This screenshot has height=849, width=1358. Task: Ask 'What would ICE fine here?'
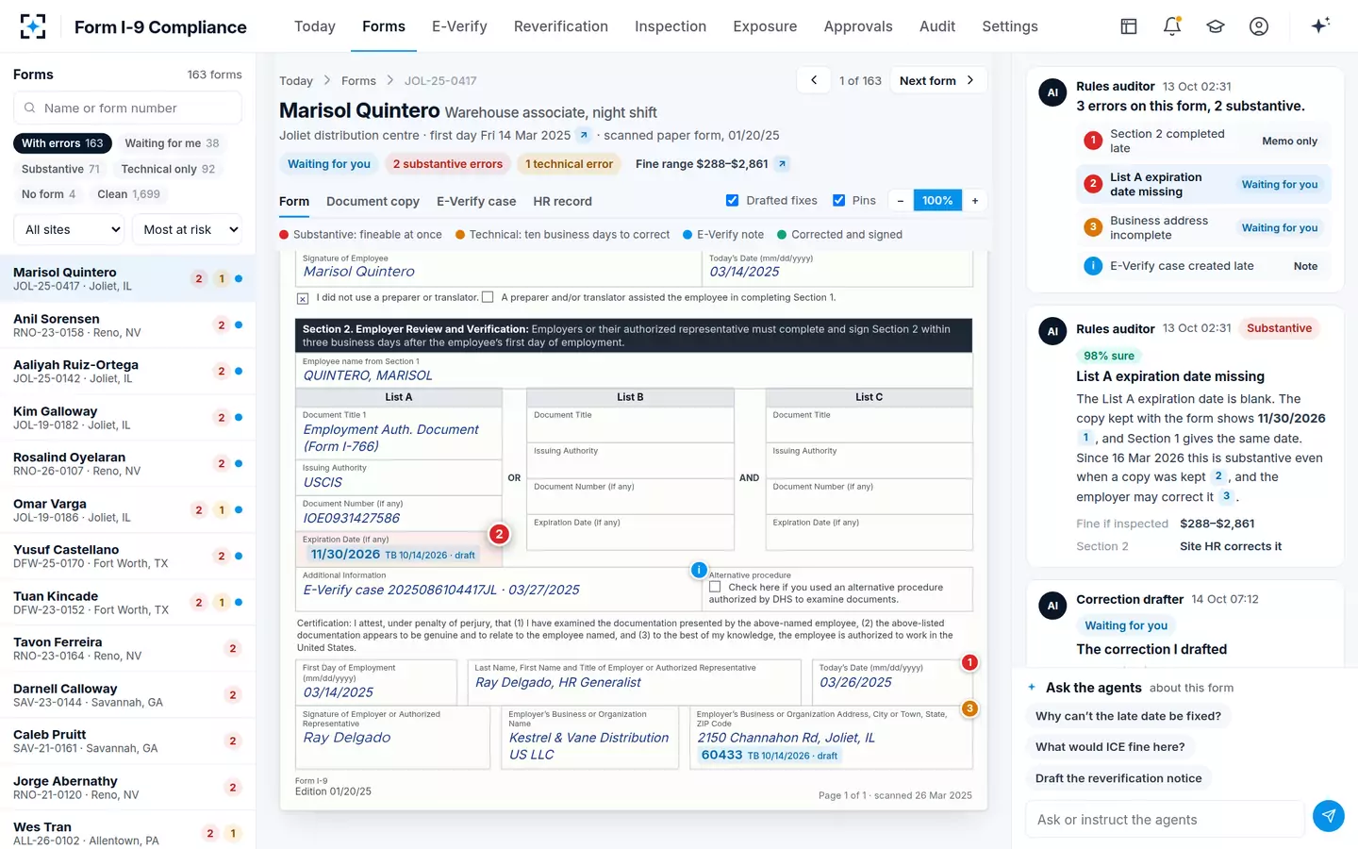[x=1110, y=747]
